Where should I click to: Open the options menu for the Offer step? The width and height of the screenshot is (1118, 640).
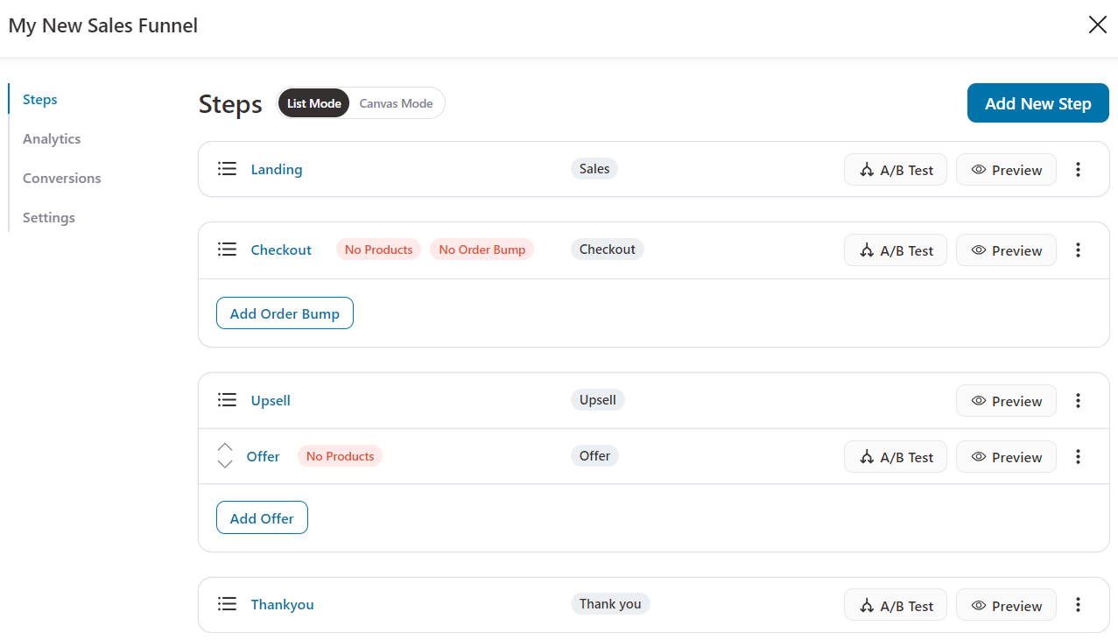(x=1078, y=456)
